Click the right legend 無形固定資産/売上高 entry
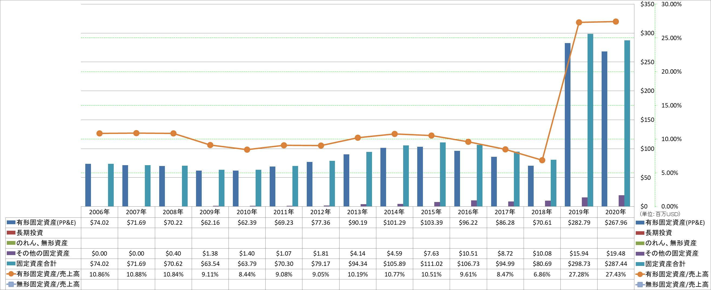Image resolution: width=711 pixels, height=290 pixels. tap(672, 284)
